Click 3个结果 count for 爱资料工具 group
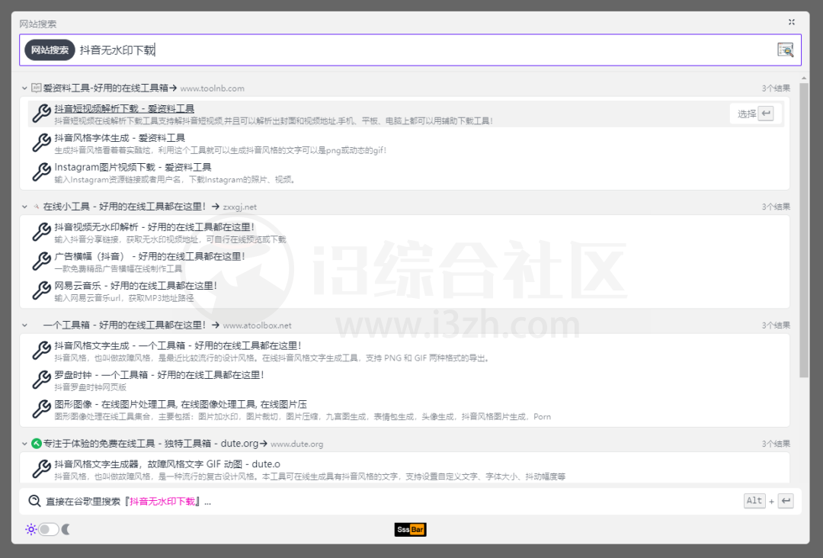Viewport: 823px width, 558px height. [x=776, y=88]
